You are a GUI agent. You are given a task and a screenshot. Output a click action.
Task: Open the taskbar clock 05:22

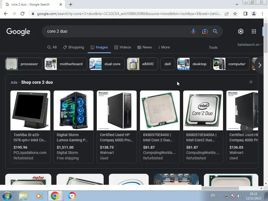pos(253,196)
